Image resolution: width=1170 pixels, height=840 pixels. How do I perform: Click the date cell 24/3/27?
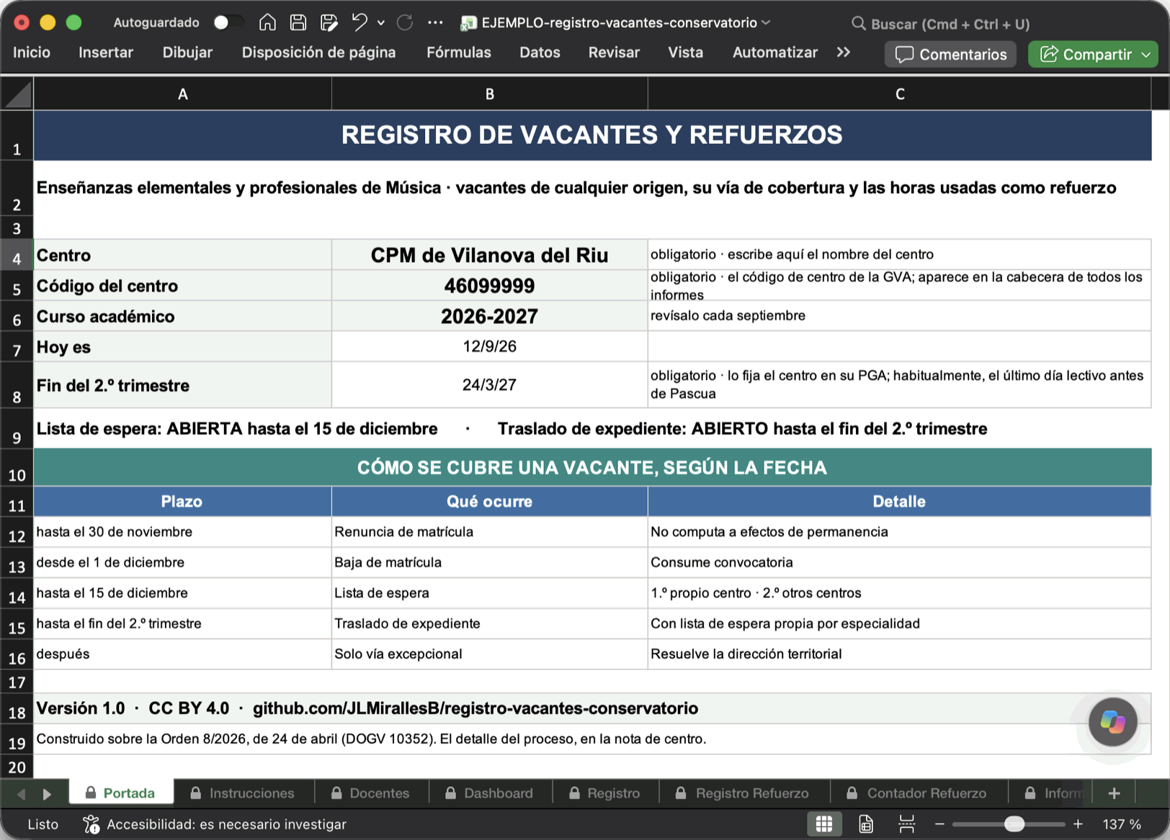pyautogui.click(x=489, y=384)
